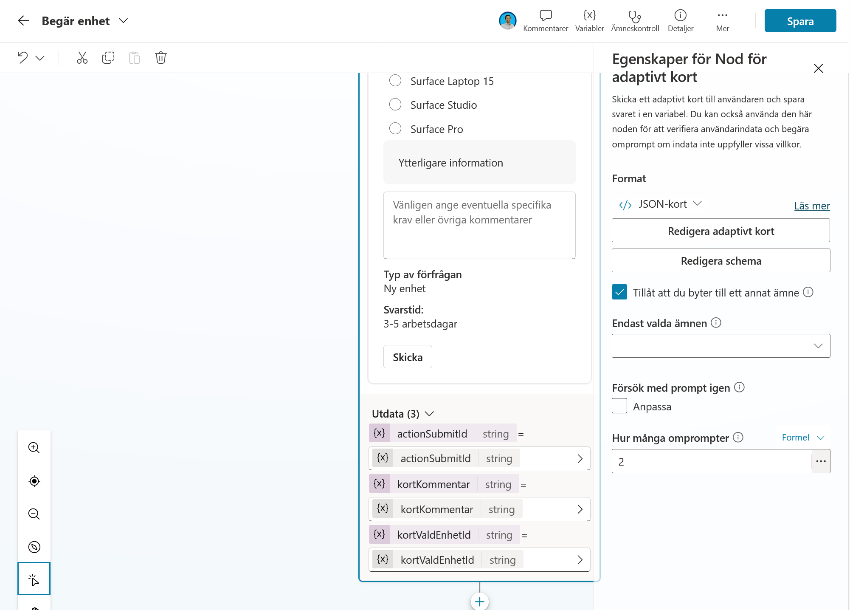Click the Skicka button on card
Image resolution: width=850 pixels, height=610 pixels.
click(408, 357)
